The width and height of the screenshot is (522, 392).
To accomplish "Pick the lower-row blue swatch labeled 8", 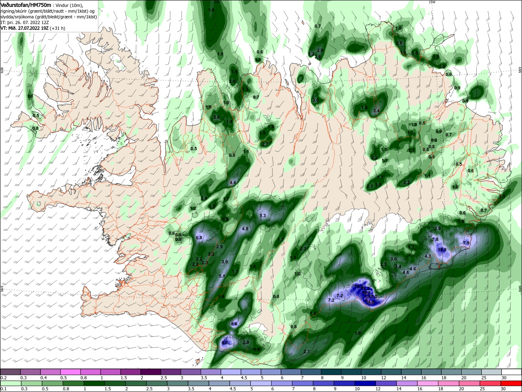I will point(323,383).
